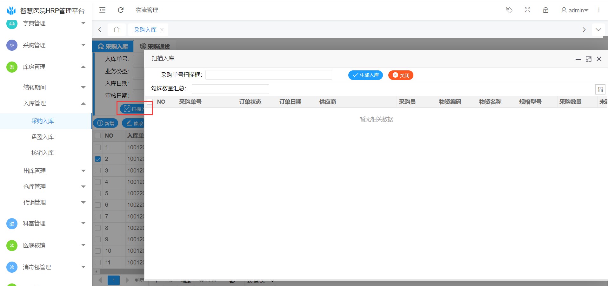This screenshot has height=286, width=608.
Task: Select 盘盈入库 in the sidebar
Action: click(43, 137)
